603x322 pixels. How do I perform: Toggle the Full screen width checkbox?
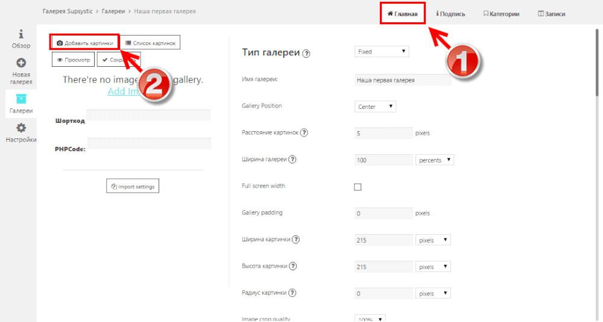[358, 187]
